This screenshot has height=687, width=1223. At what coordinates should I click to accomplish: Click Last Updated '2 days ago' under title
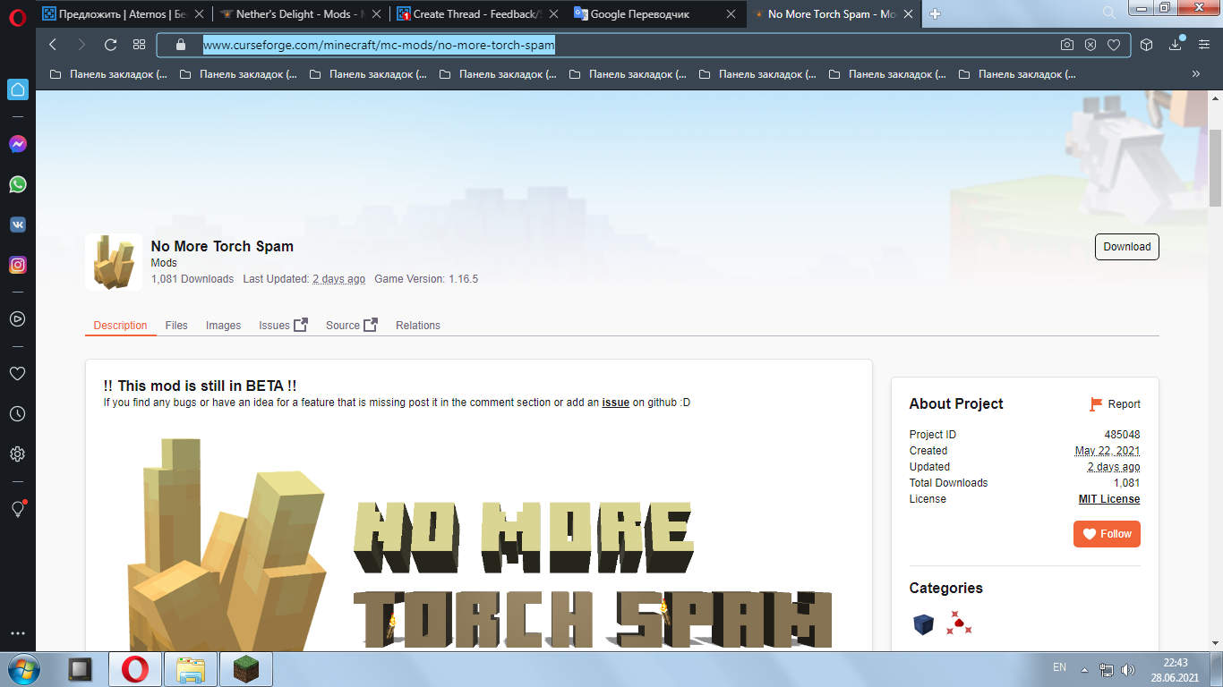pyautogui.click(x=338, y=279)
